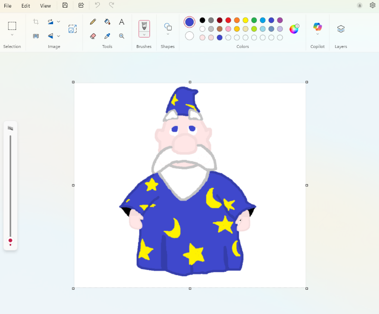Pick the red color swatch
The height and width of the screenshot is (314, 379).
click(x=228, y=20)
